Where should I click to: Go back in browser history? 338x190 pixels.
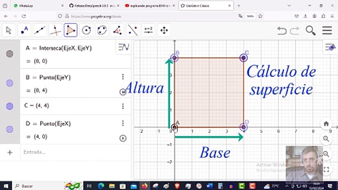click(6, 16)
